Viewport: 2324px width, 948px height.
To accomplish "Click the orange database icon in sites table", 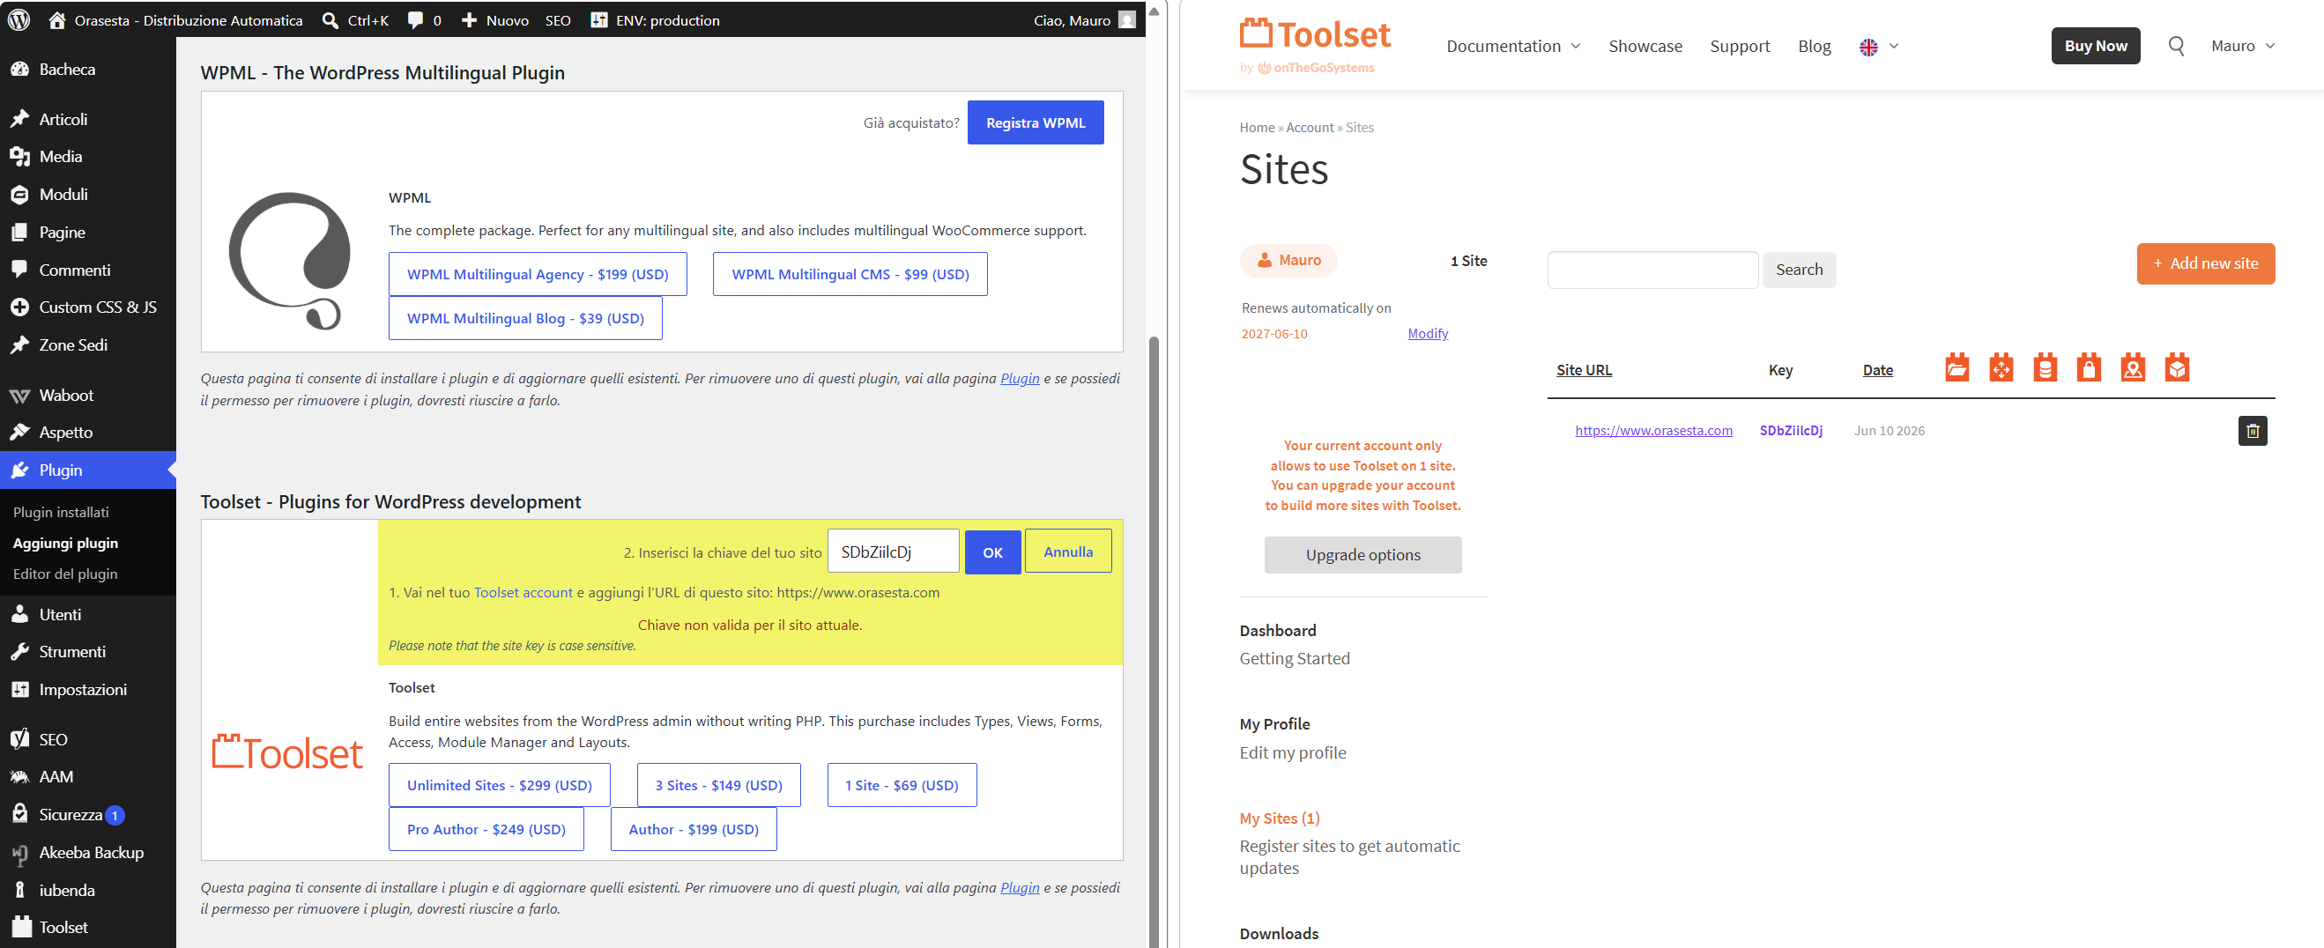I will (2046, 368).
